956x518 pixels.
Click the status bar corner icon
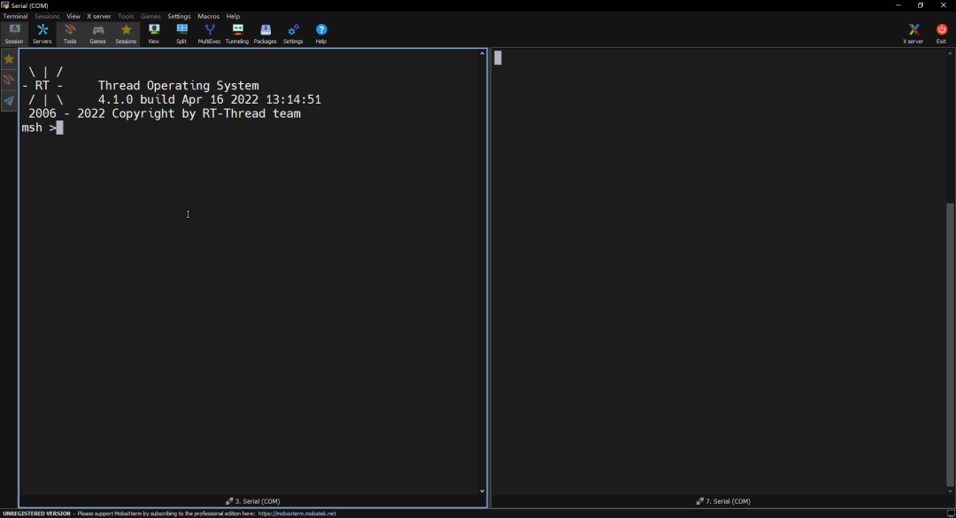[x=951, y=514]
